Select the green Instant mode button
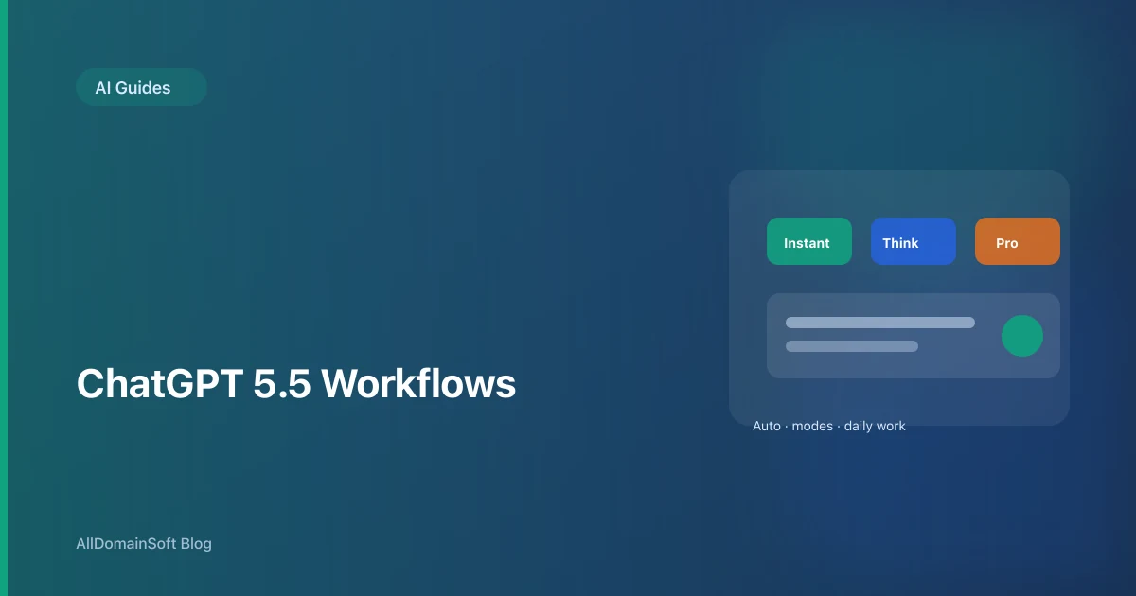The height and width of the screenshot is (596, 1136). click(809, 241)
